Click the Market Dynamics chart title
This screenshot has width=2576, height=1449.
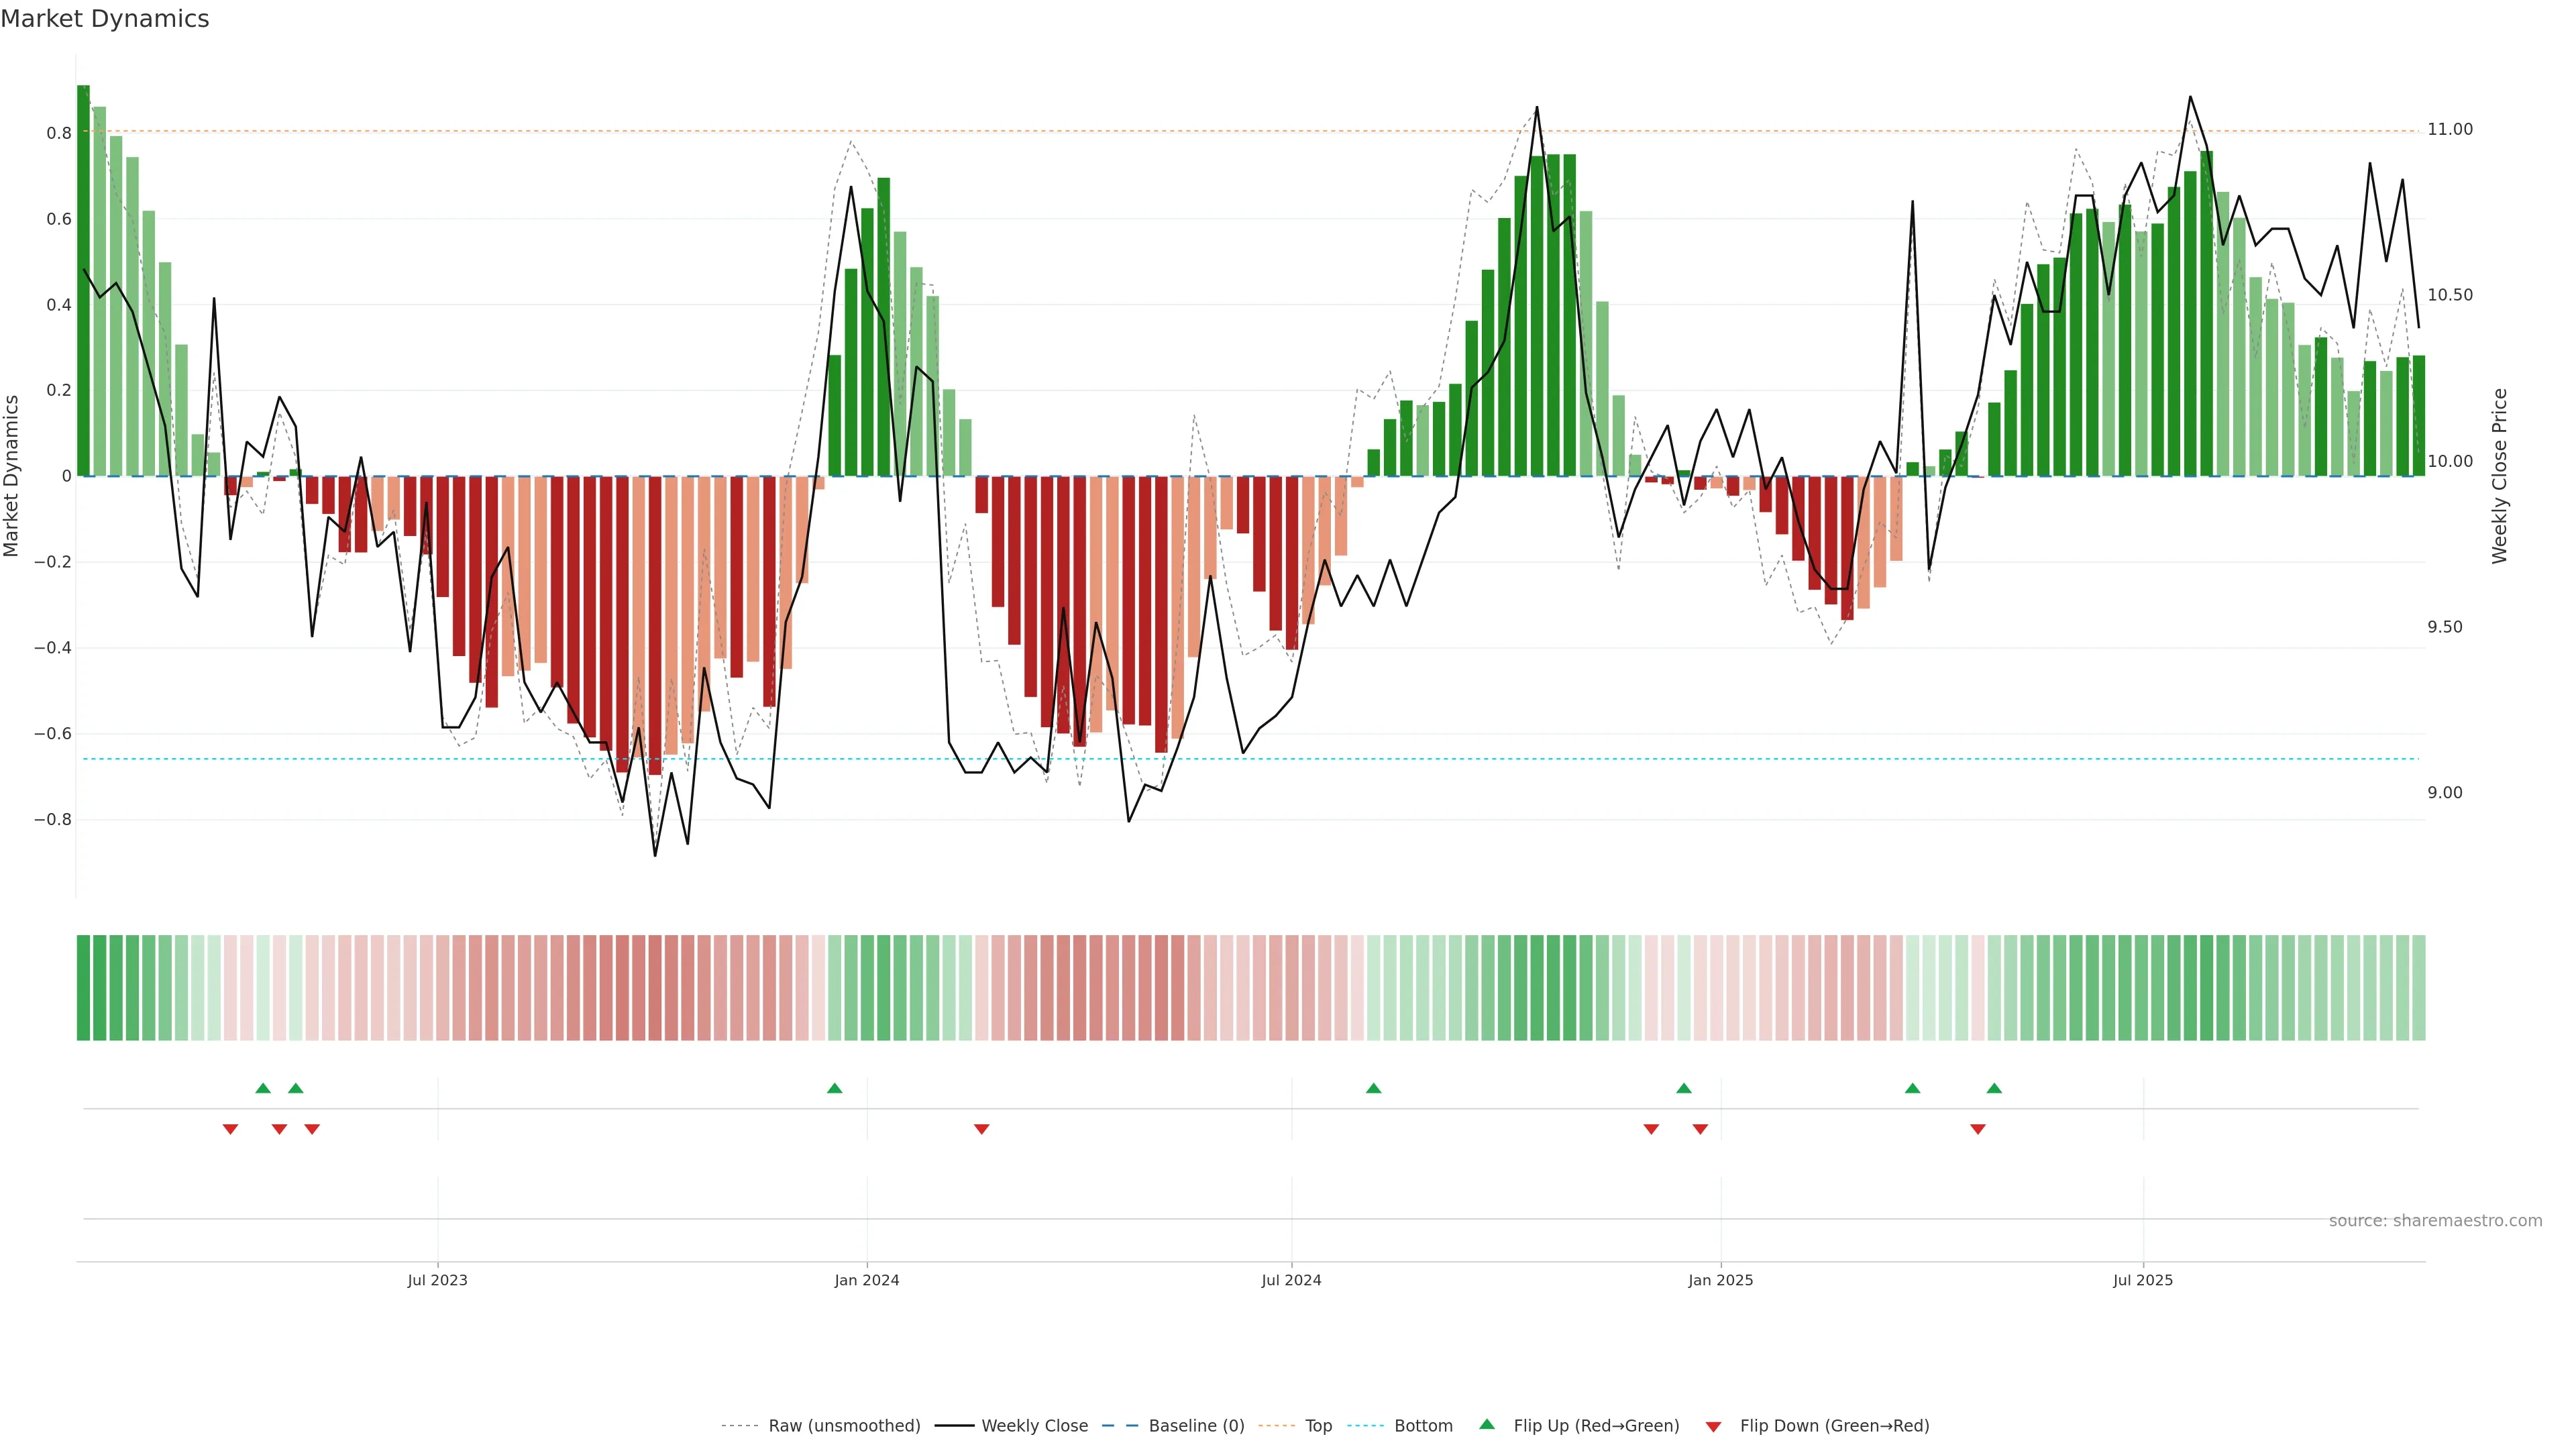pos(104,19)
